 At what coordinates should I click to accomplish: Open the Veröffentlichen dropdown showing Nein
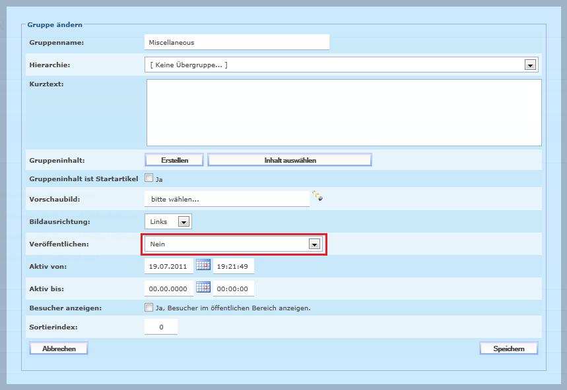[x=315, y=244]
